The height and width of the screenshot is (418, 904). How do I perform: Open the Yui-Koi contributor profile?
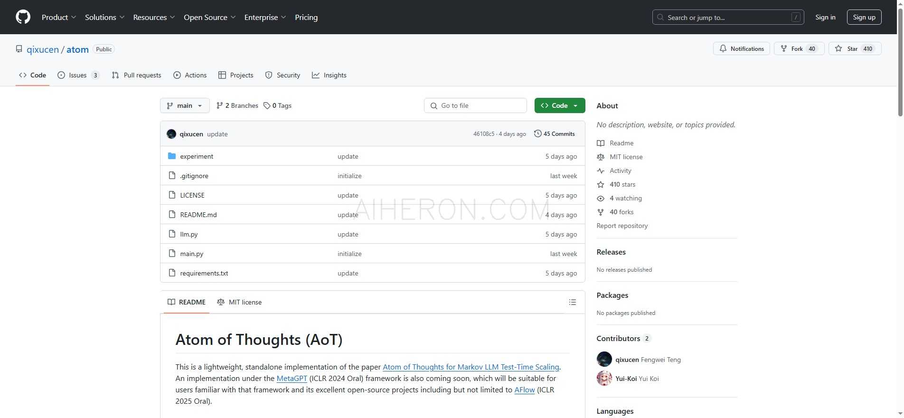point(626,379)
